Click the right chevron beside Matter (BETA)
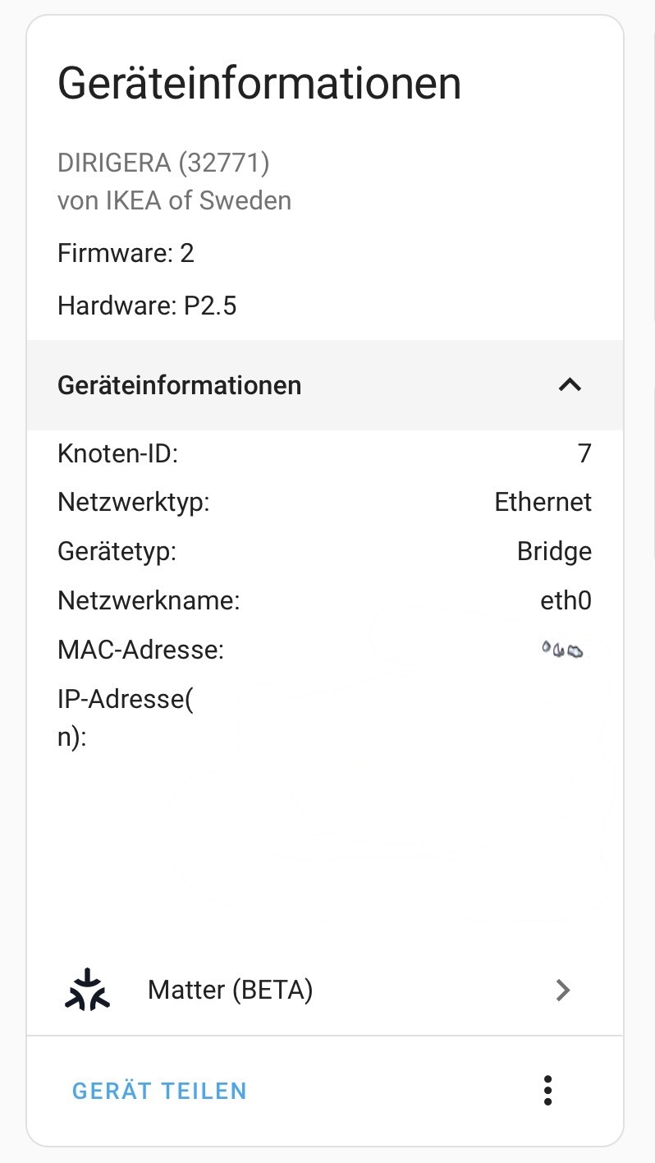655x1163 pixels. (563, 991)
